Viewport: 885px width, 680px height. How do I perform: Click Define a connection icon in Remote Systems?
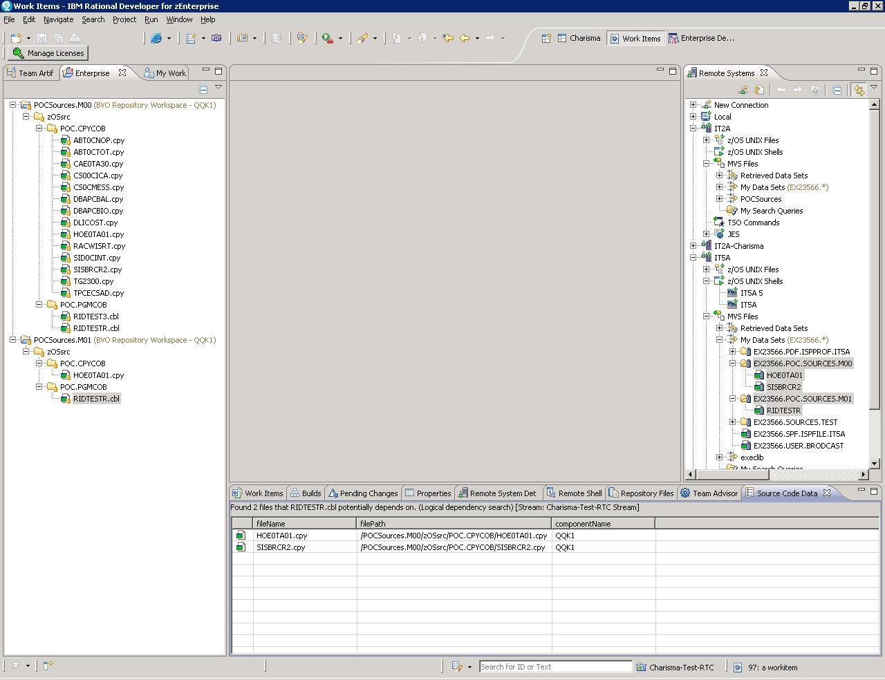743,90
